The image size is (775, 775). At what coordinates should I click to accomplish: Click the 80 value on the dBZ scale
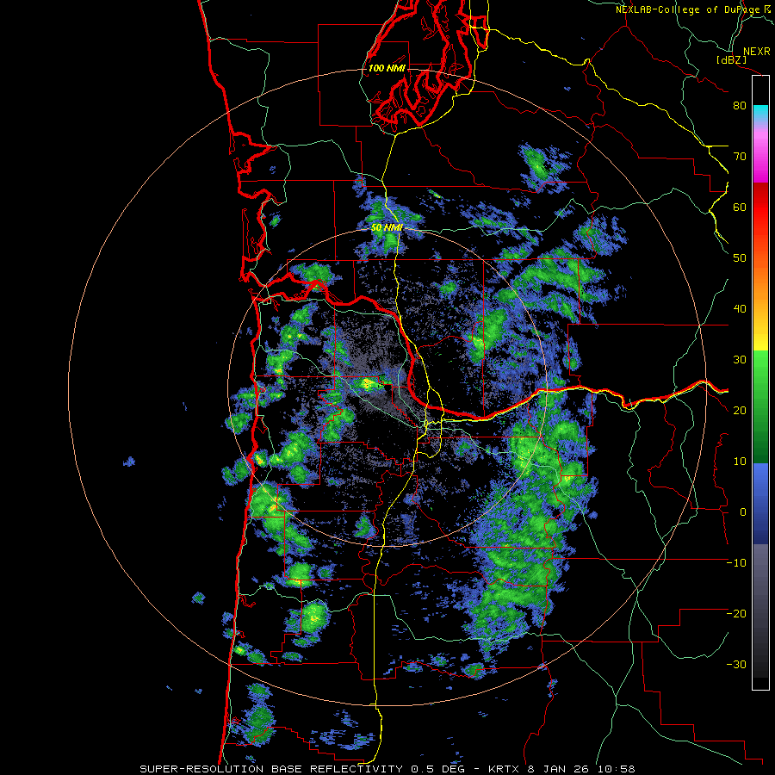point(740,106)
